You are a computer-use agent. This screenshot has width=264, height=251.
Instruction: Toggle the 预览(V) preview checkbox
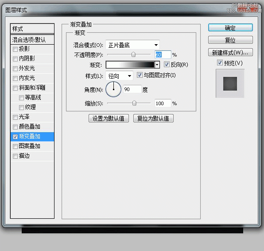[x=220, y=63]
